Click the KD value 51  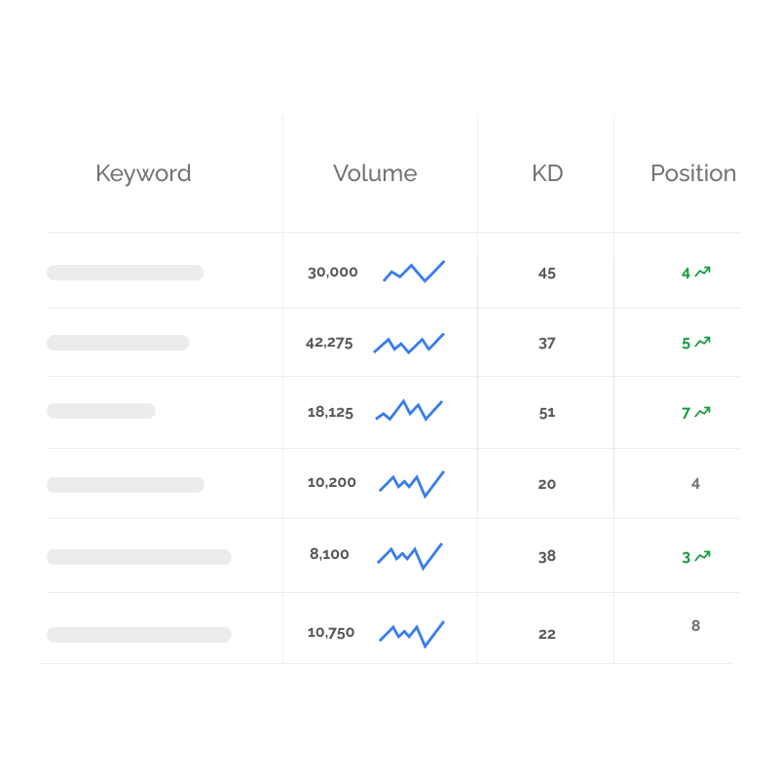pos(547,412)
